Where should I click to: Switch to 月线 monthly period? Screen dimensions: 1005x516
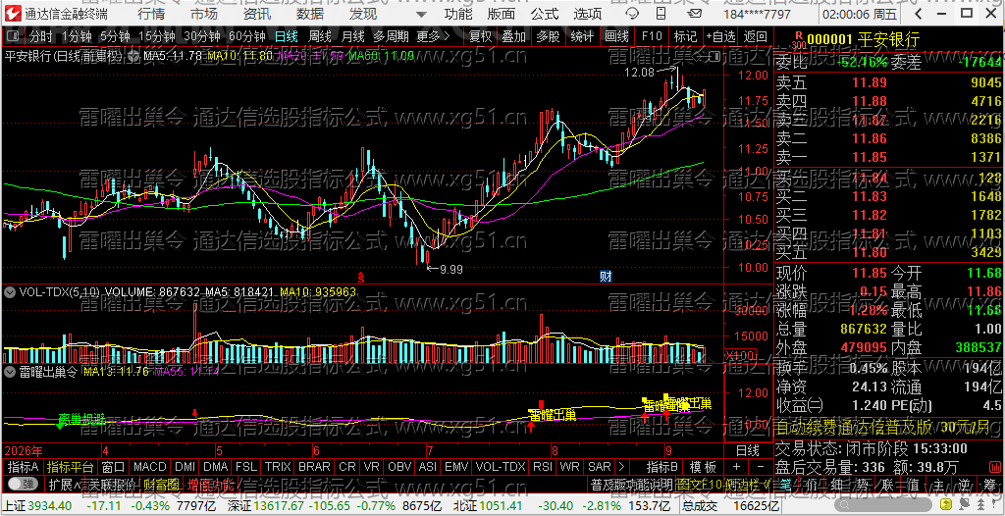pos(352,36)
